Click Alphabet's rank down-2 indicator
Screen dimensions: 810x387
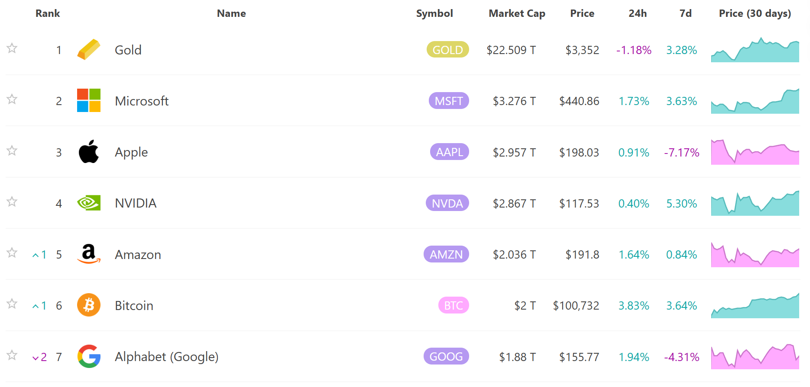(x=39, y=357)
